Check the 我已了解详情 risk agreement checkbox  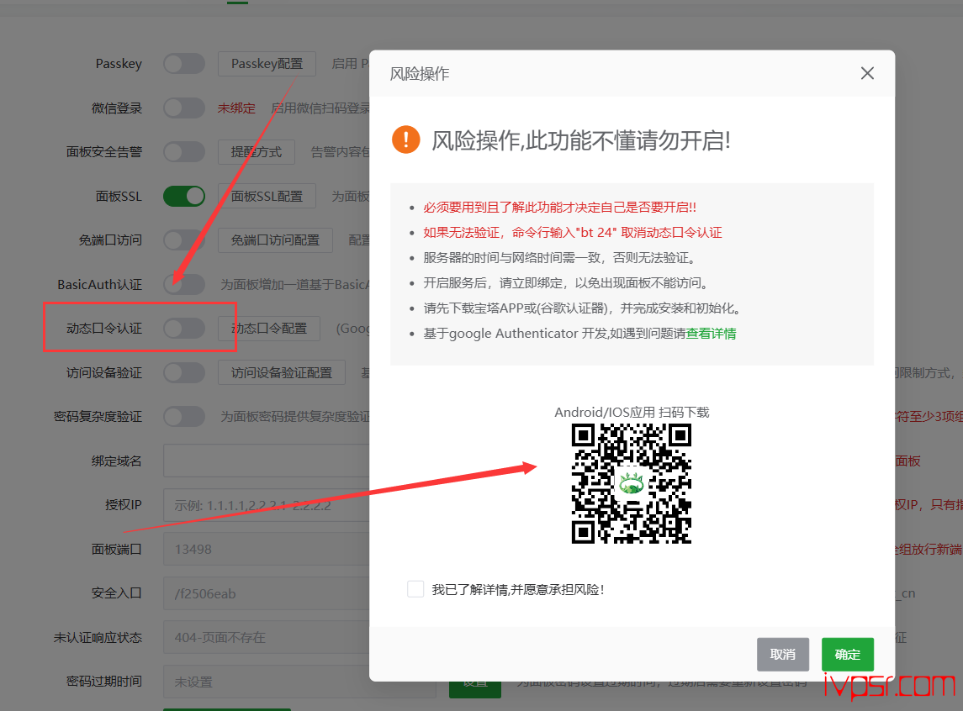[415, 589]
